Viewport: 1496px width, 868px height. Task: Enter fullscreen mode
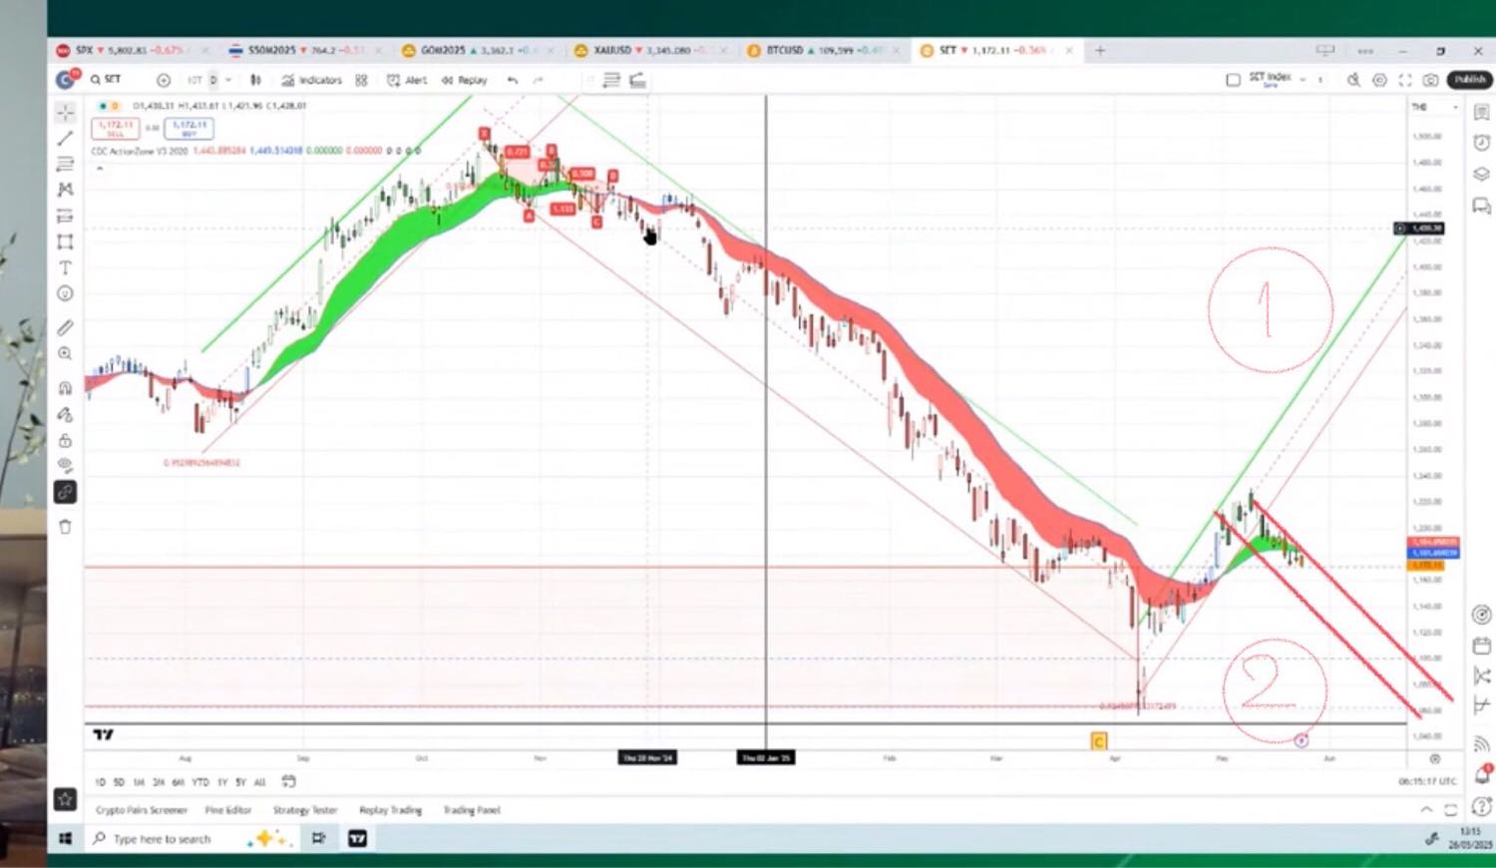coord(1405,80)
